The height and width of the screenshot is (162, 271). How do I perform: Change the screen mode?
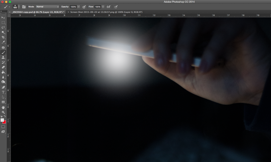point(3,132)
